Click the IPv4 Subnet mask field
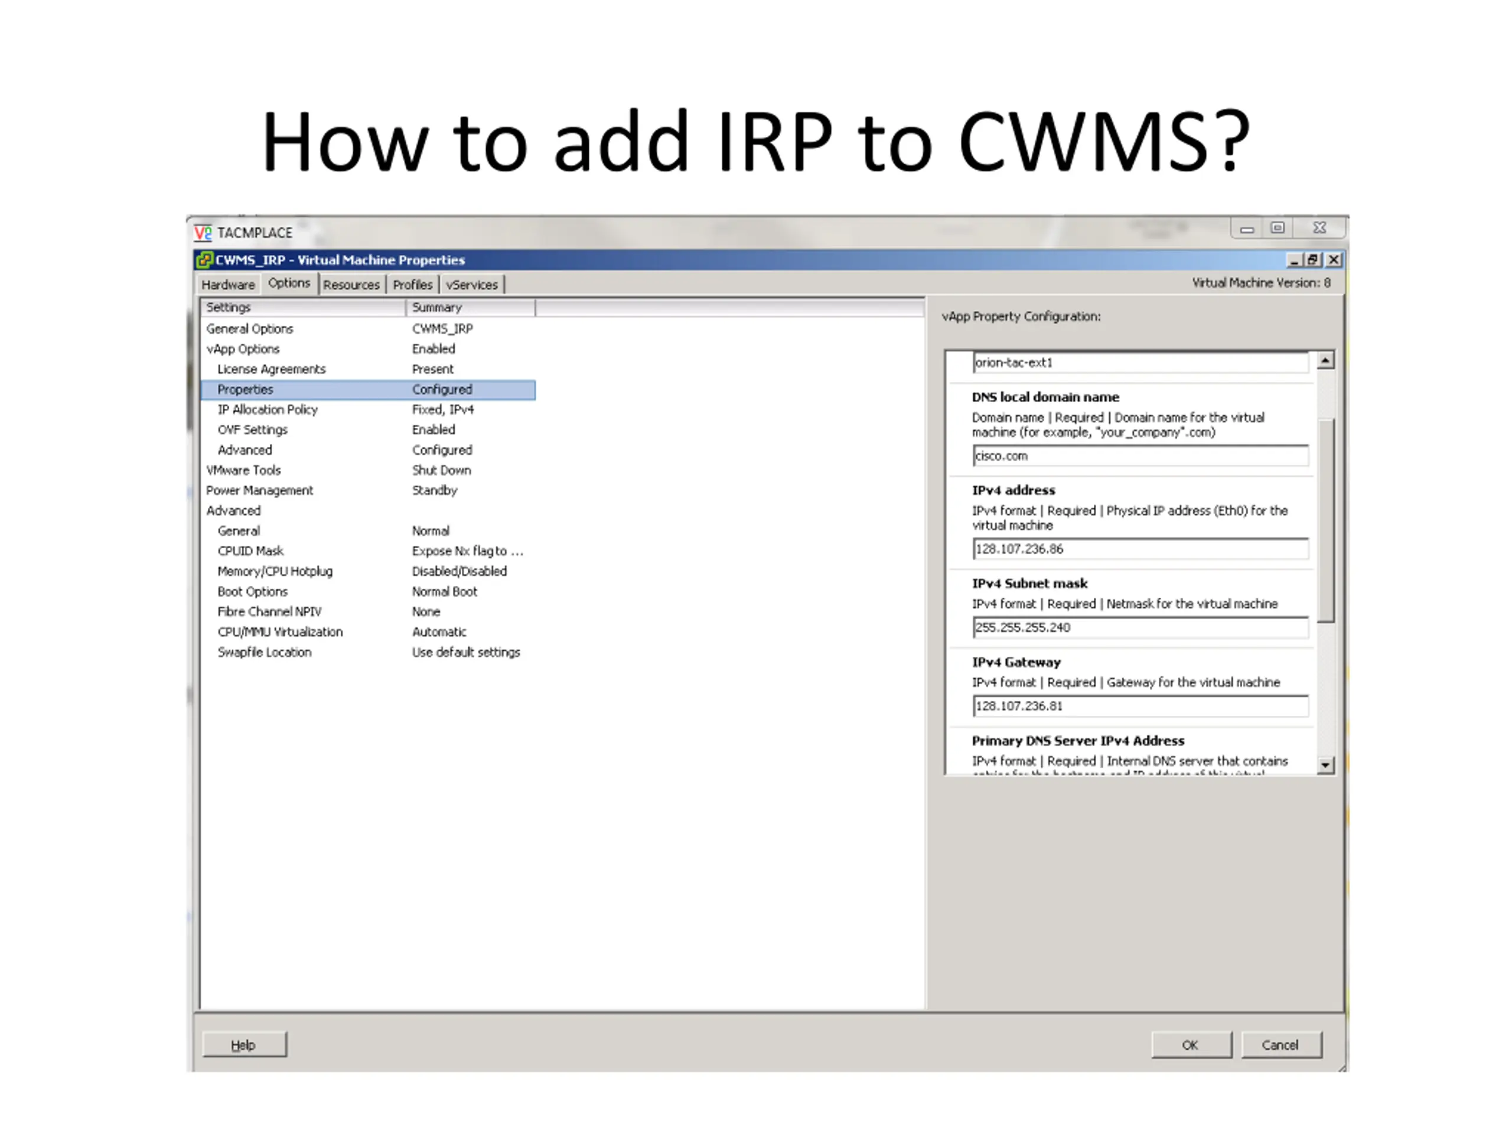This screenshot has width=1512, height=1134. point(1140,627)
